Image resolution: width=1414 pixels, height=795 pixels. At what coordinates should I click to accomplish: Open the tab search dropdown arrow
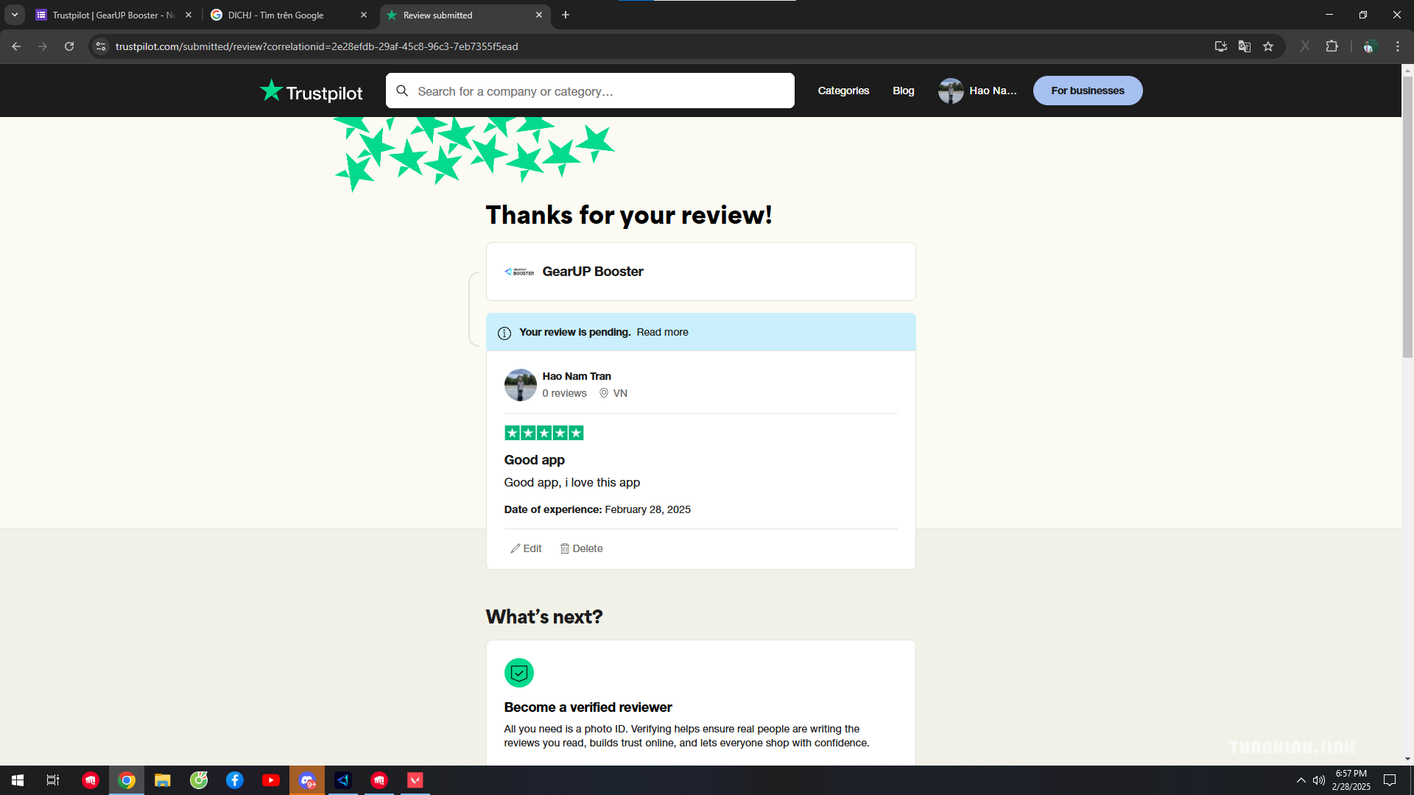coord(15,15)
